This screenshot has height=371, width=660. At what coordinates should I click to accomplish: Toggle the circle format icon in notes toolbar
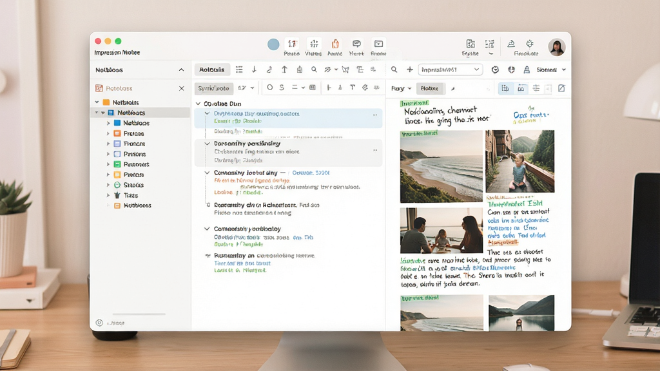(x=270, y=88)
